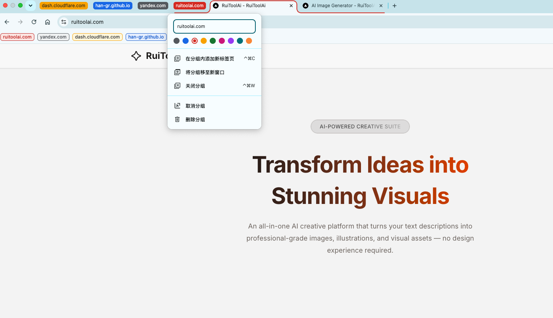Screen dimensions: 553x318
Task: Close the RuiToolAi - RuiToolAi tab
Action: (x=291, y=6)
